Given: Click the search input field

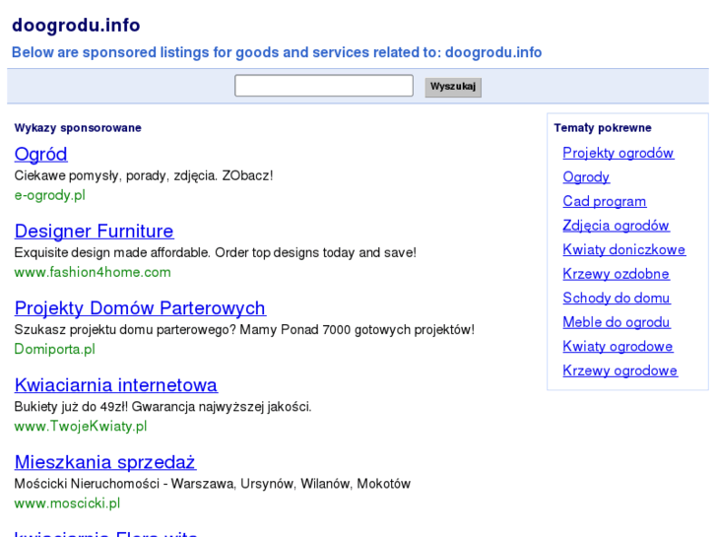Looking at the screenshot, I should pyautogui.click(x=324, y=86).
